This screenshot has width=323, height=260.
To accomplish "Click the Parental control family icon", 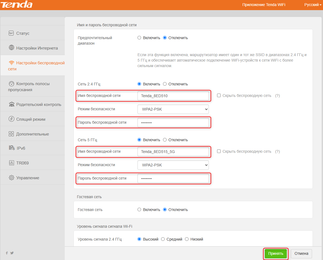I will point(11,104).
